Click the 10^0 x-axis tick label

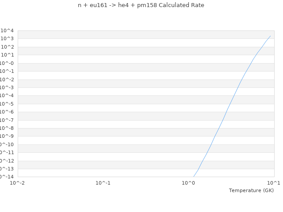point(188,183)
